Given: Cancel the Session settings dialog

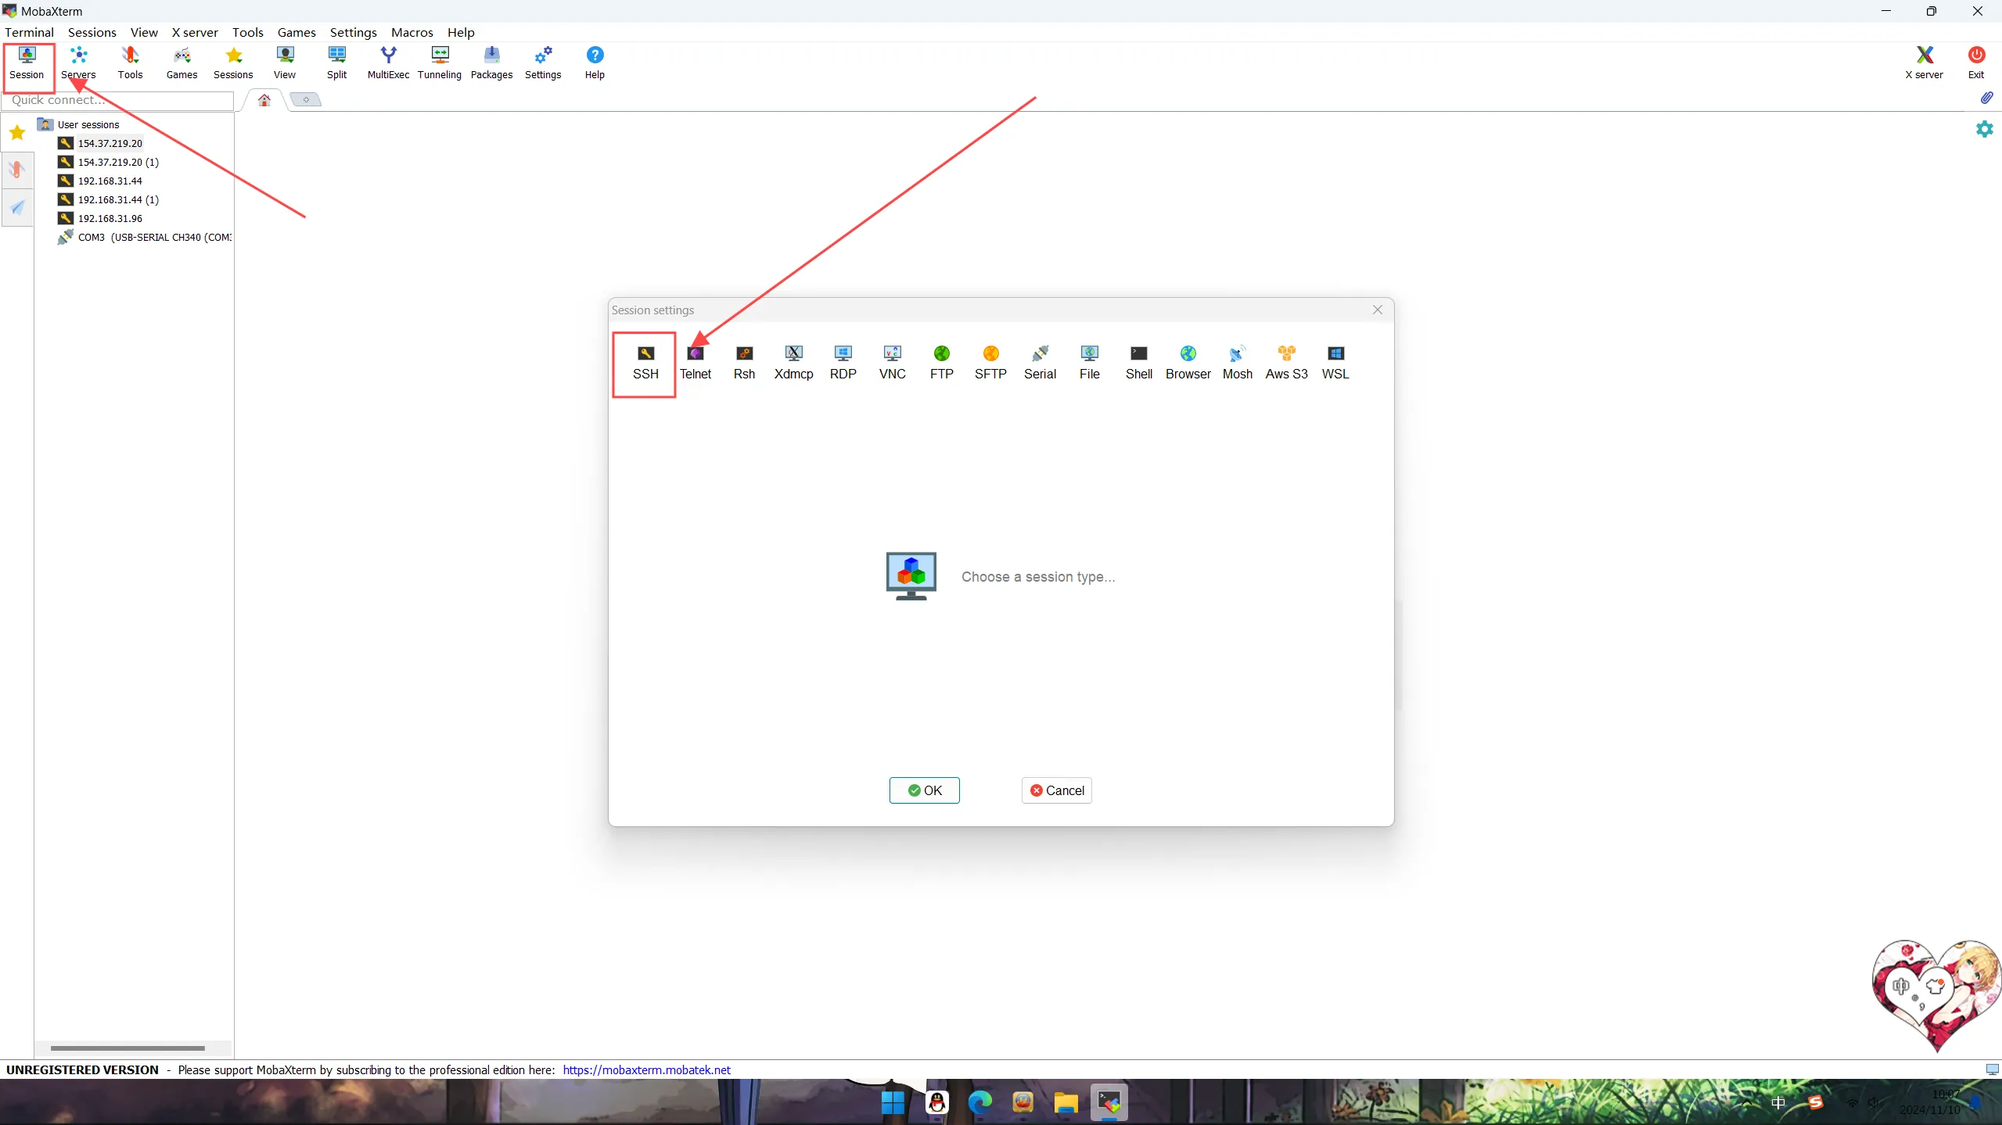Looking at the screenshot, I should 1056,790.
